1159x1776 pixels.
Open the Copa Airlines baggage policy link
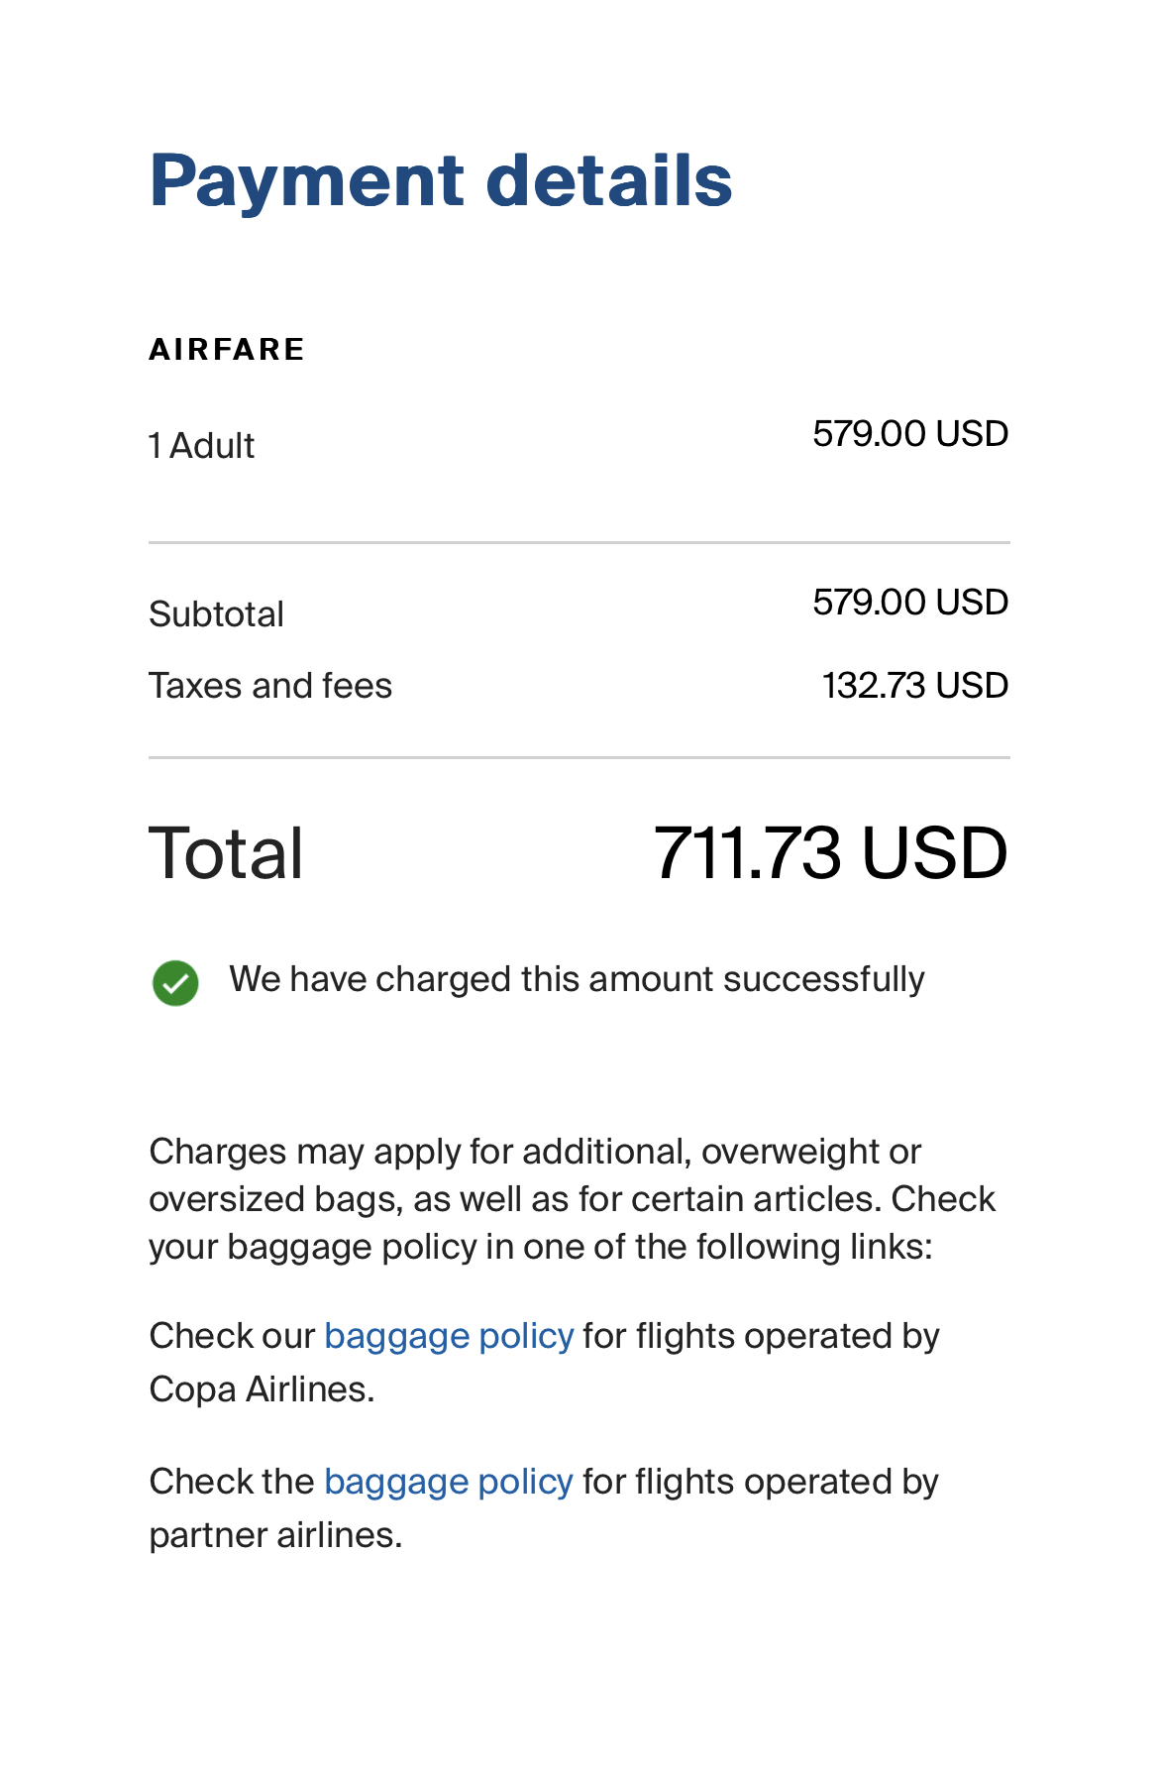(x=449, y=1337)
